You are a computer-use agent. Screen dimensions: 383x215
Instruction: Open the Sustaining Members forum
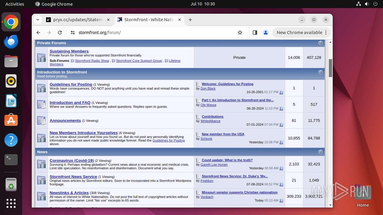tap(69, 51)
